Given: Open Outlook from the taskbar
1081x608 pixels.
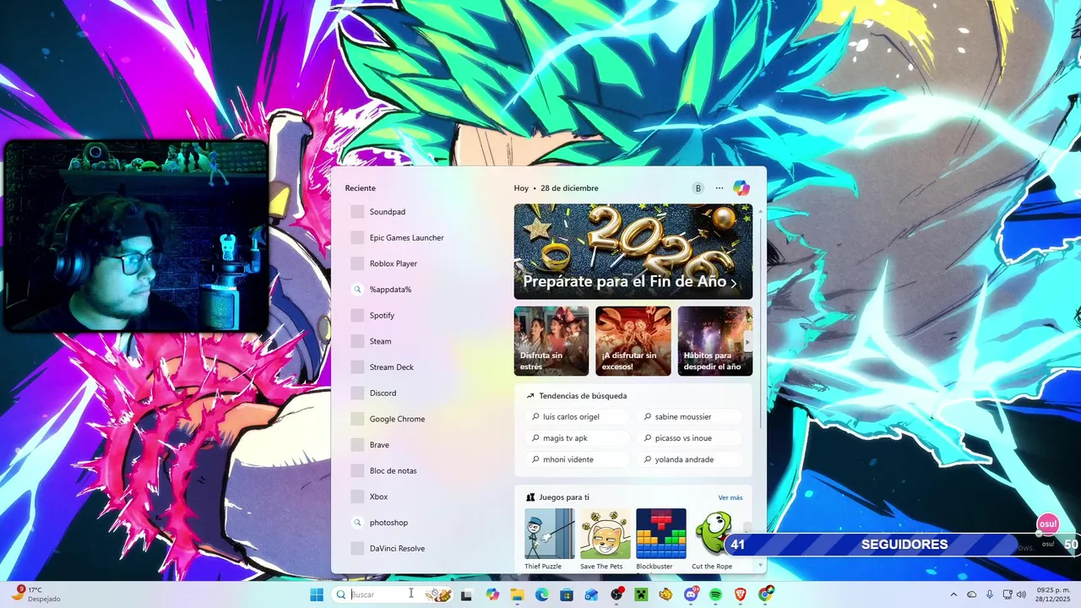Looking at the screenshot, I should [591, 594].
